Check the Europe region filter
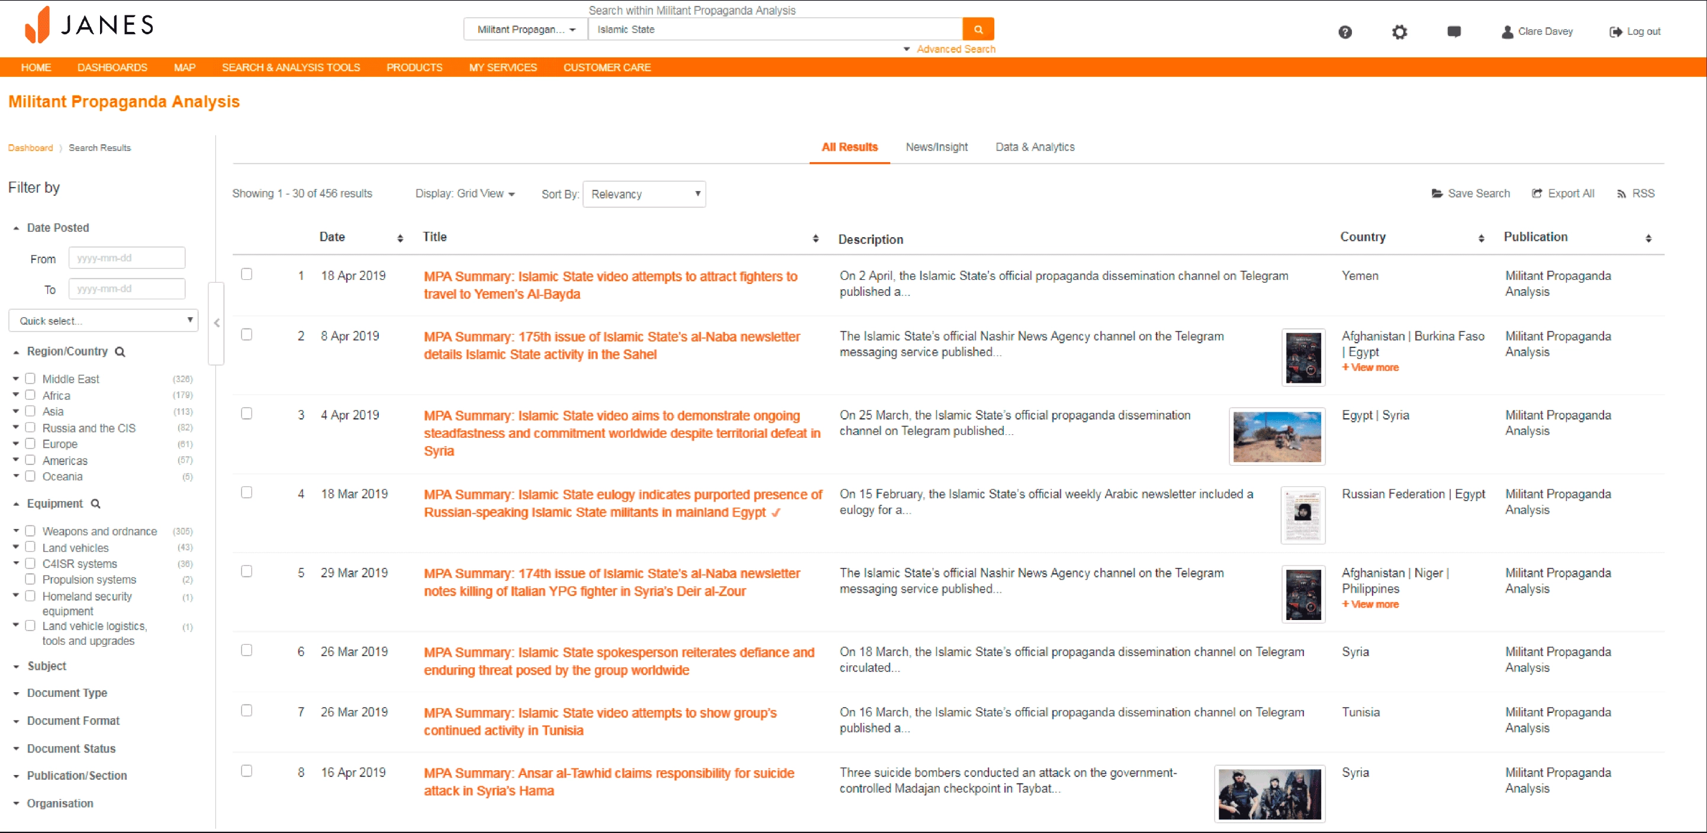 coord(30,444)
